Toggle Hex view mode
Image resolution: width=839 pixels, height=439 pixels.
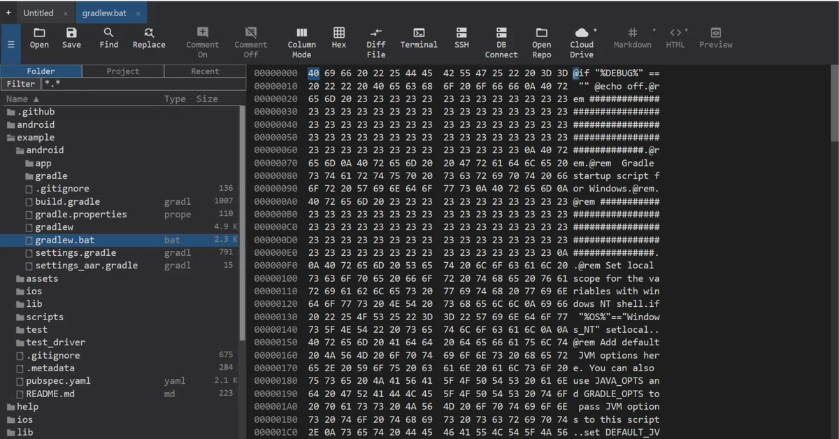tap(339, 38)
